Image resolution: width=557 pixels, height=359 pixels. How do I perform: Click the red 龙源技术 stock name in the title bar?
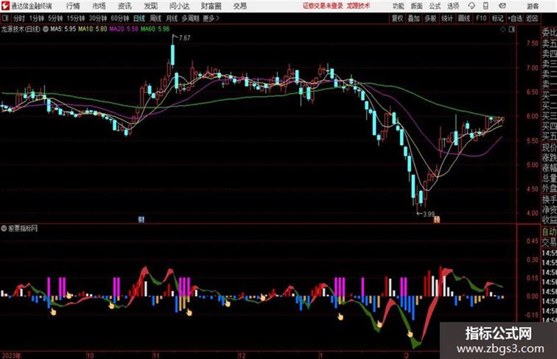(358, 6)
